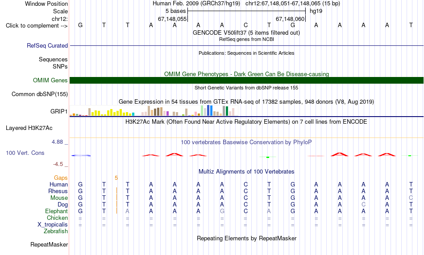Image resolution: width=424 pixels, height=255 pixels.
Task: Click the OMIM Gene Phenotypes green title
Action: pos(246,74)
